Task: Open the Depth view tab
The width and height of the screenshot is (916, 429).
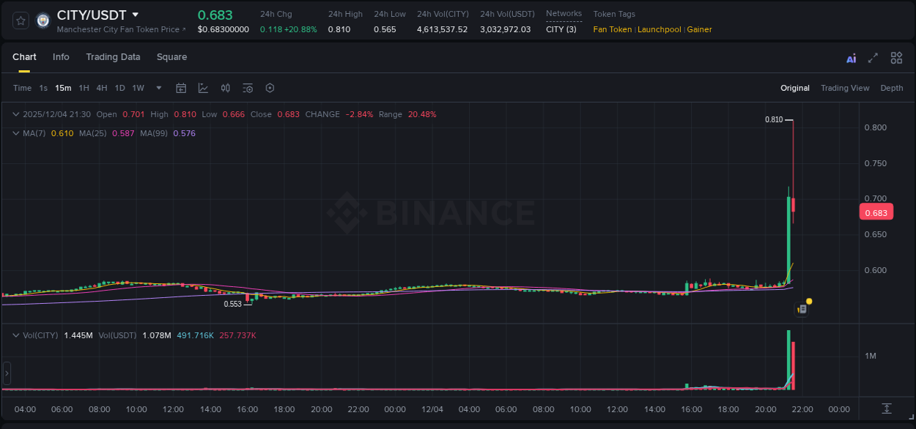Action: (x=891, y=88)
